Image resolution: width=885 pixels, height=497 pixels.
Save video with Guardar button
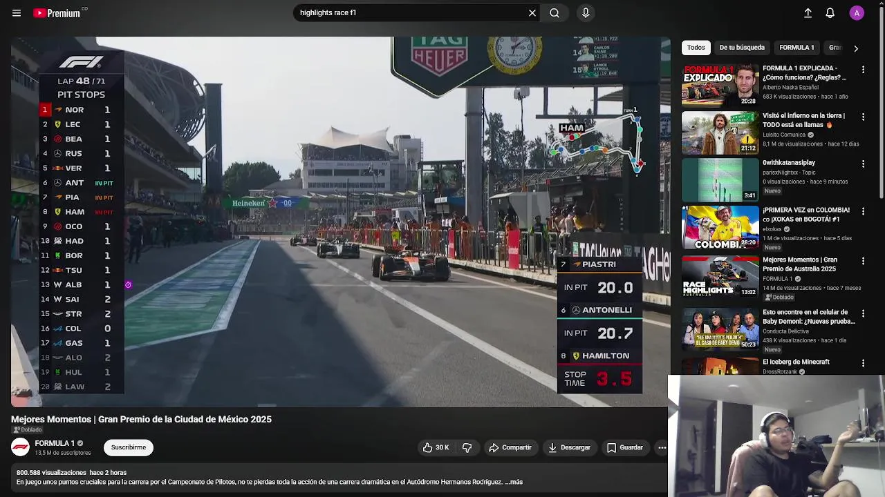tap(625, 447)
